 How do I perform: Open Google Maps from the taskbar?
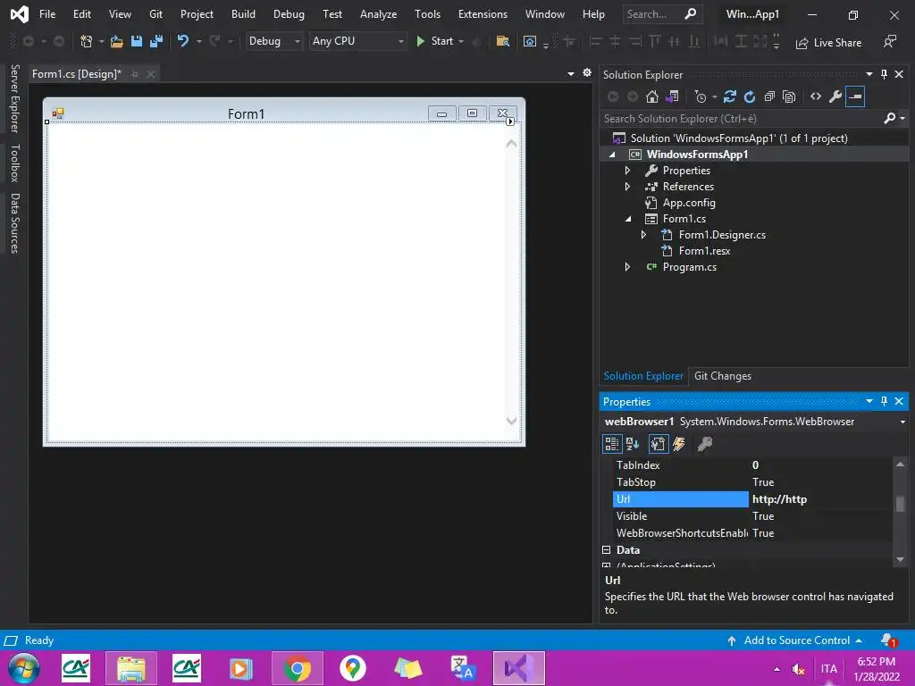(352, 668)
